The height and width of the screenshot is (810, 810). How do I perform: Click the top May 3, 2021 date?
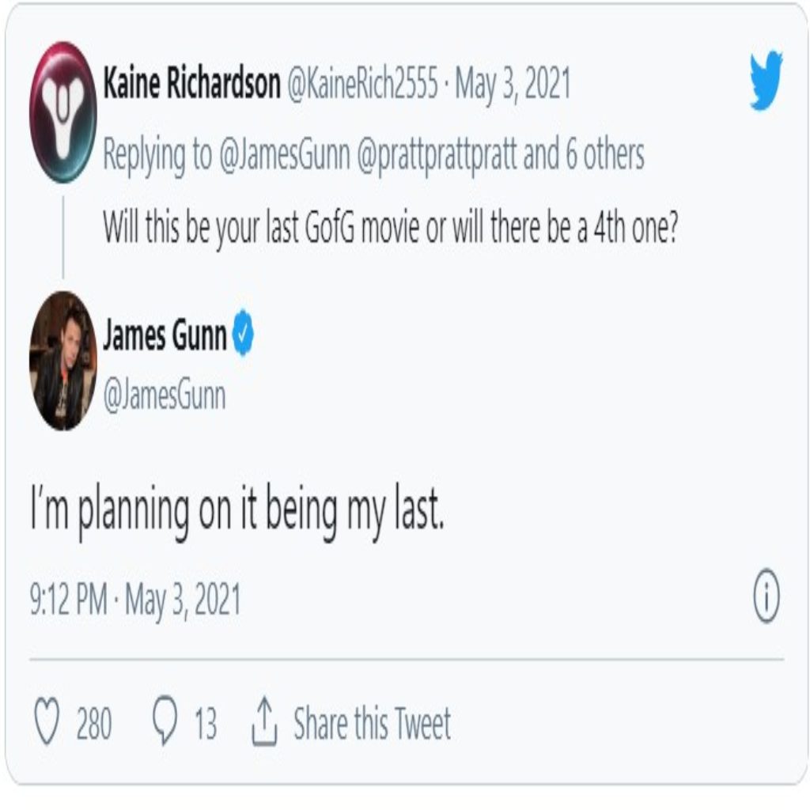(513, 85)
